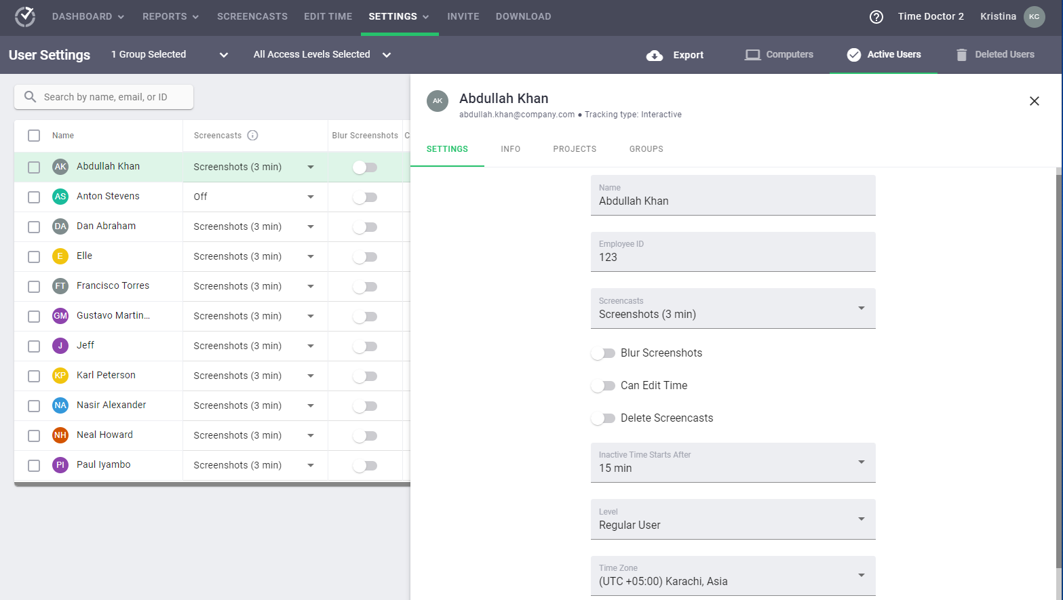Click the user search input field
This screenshot has height=600, width=1063.
pyautogui.click(x=109, y=97)
